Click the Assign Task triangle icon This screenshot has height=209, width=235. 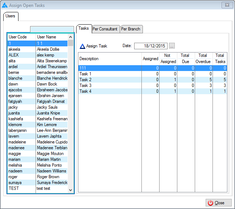pyautogui.click(x=82, y=46)
